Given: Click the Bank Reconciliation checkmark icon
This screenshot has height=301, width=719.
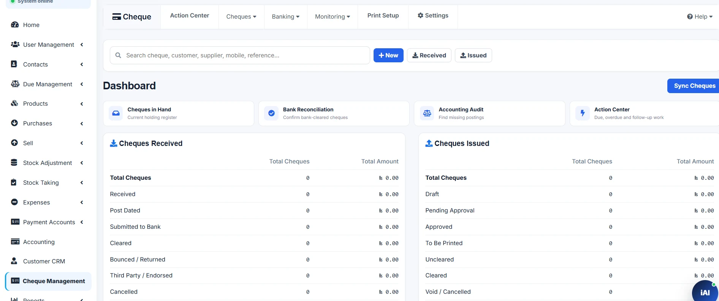Looking at the screenshot, I should pos(271,113).
